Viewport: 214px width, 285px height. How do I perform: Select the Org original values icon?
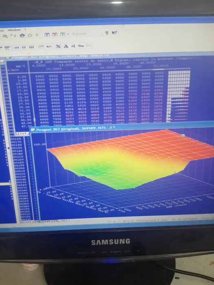tap(81, 46)
